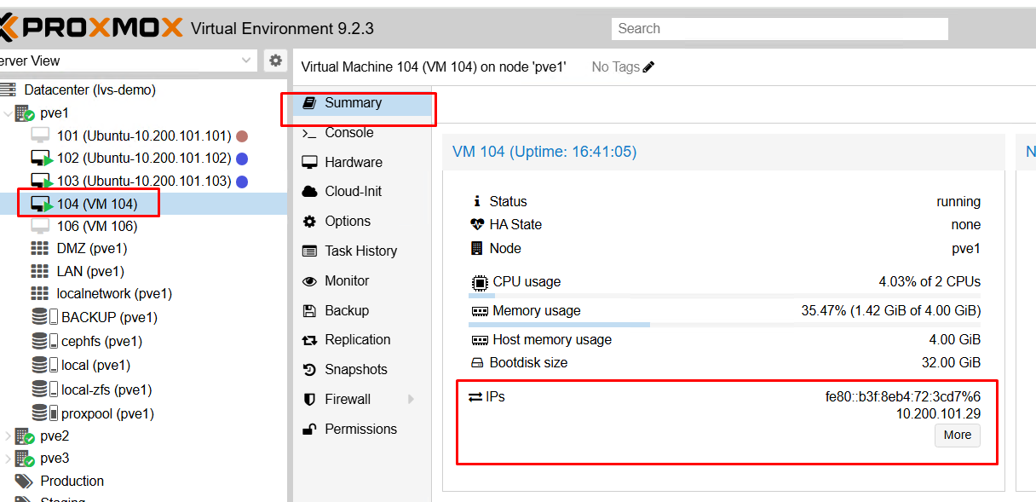Click the BACKUP storage database icon
1036x502 pixels.
pos(39,317)
